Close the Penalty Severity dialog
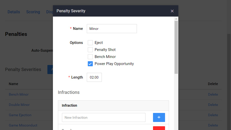This screenshot has height=130, width=231. [x=172, y=11]
